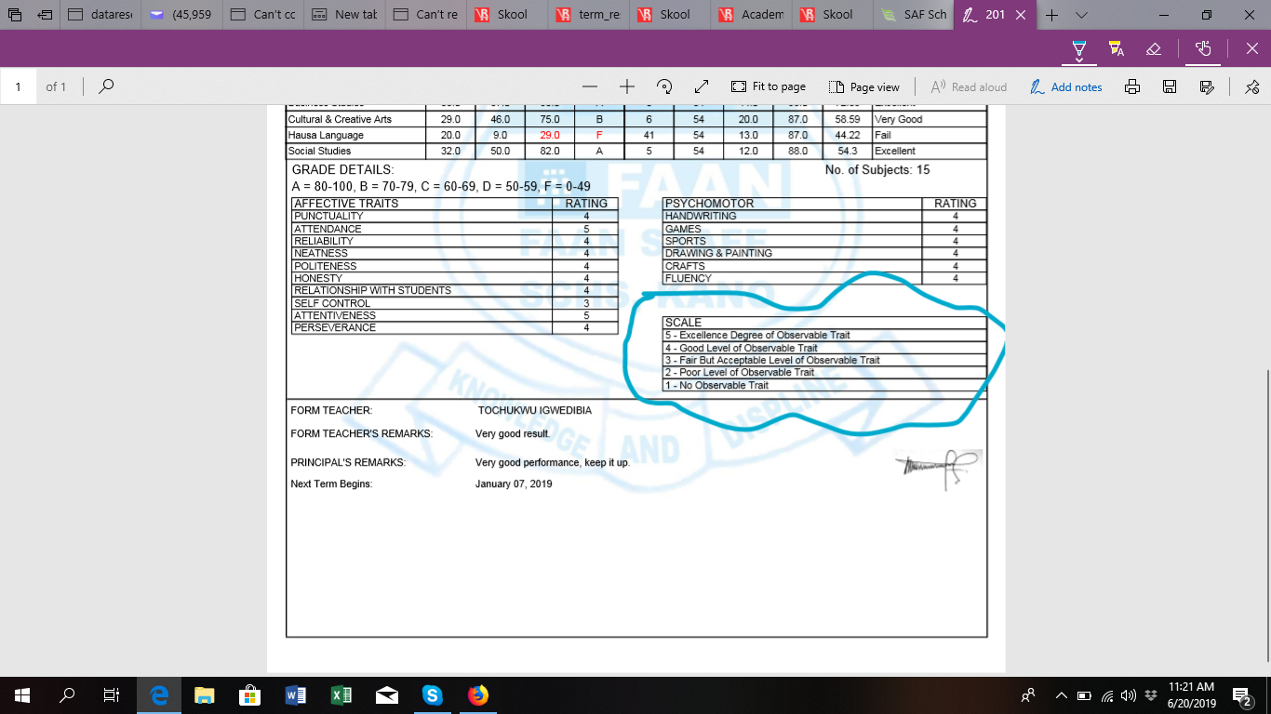Print the document using printer icon

(1132, 86)
